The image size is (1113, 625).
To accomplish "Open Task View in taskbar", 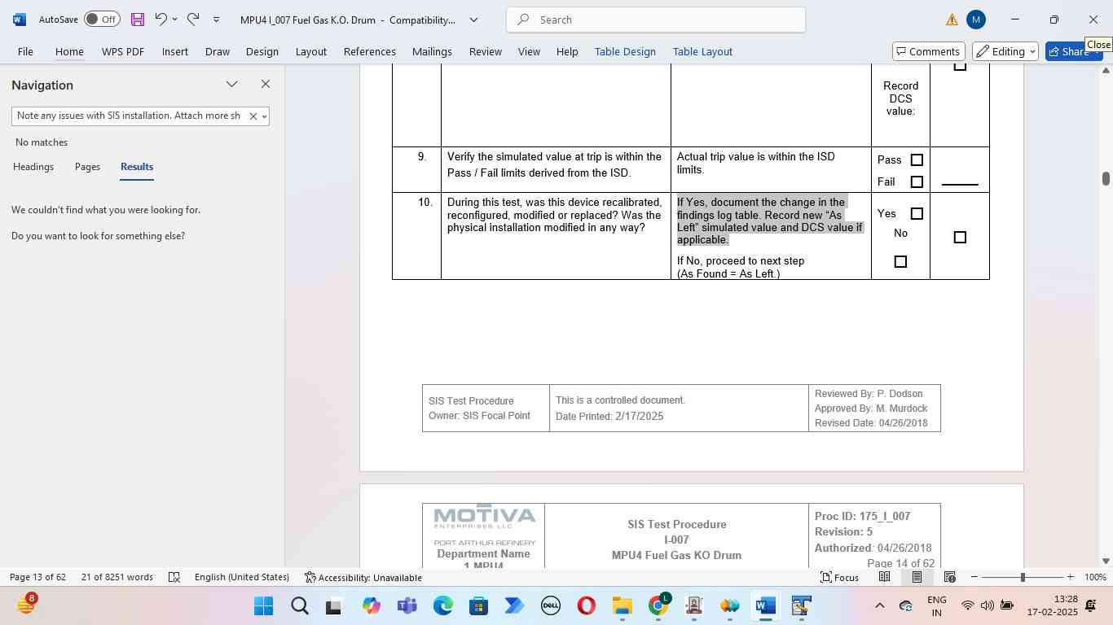I will click(334, 606).
